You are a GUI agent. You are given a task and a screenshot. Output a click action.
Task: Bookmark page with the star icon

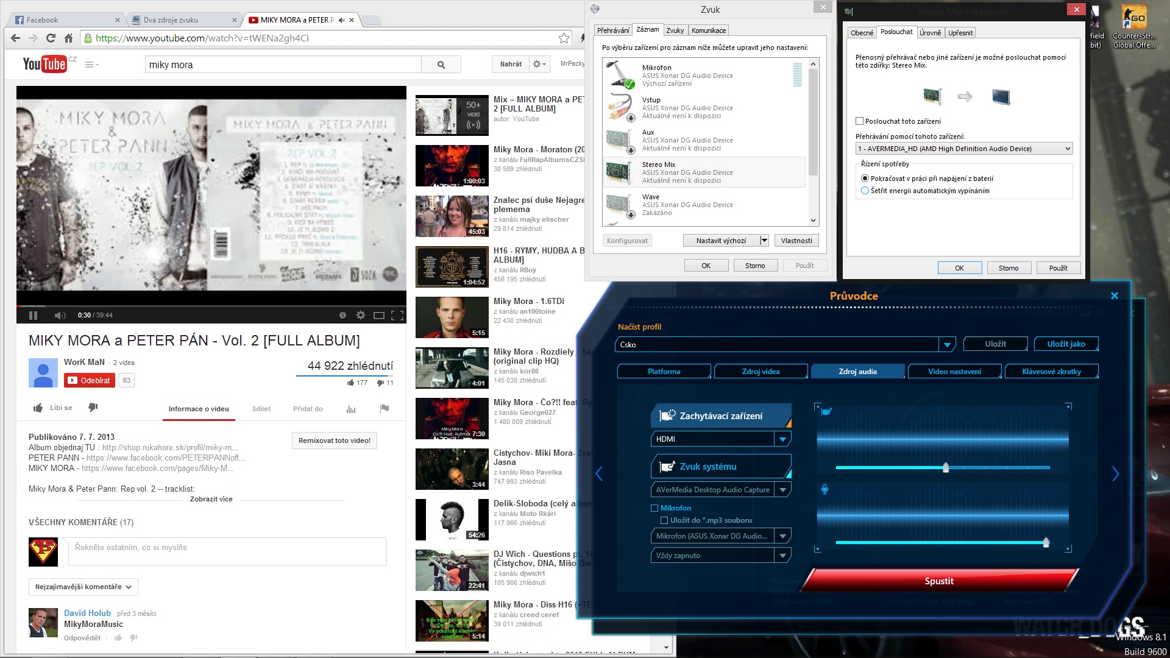click(564, 38)
